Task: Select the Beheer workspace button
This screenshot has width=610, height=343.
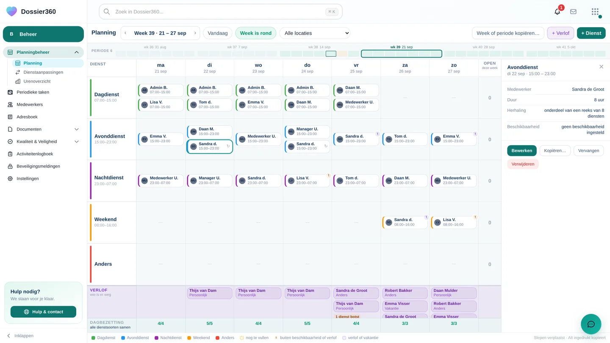Action: [43, 34]
